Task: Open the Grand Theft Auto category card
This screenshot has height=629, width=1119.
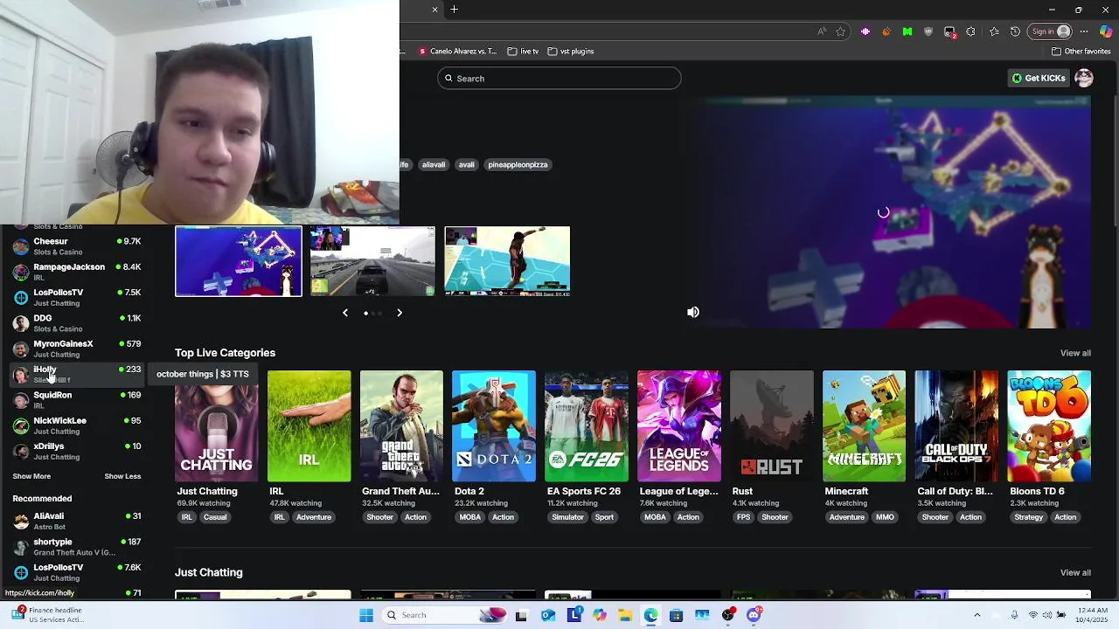Action: click(x=401, y=426)
